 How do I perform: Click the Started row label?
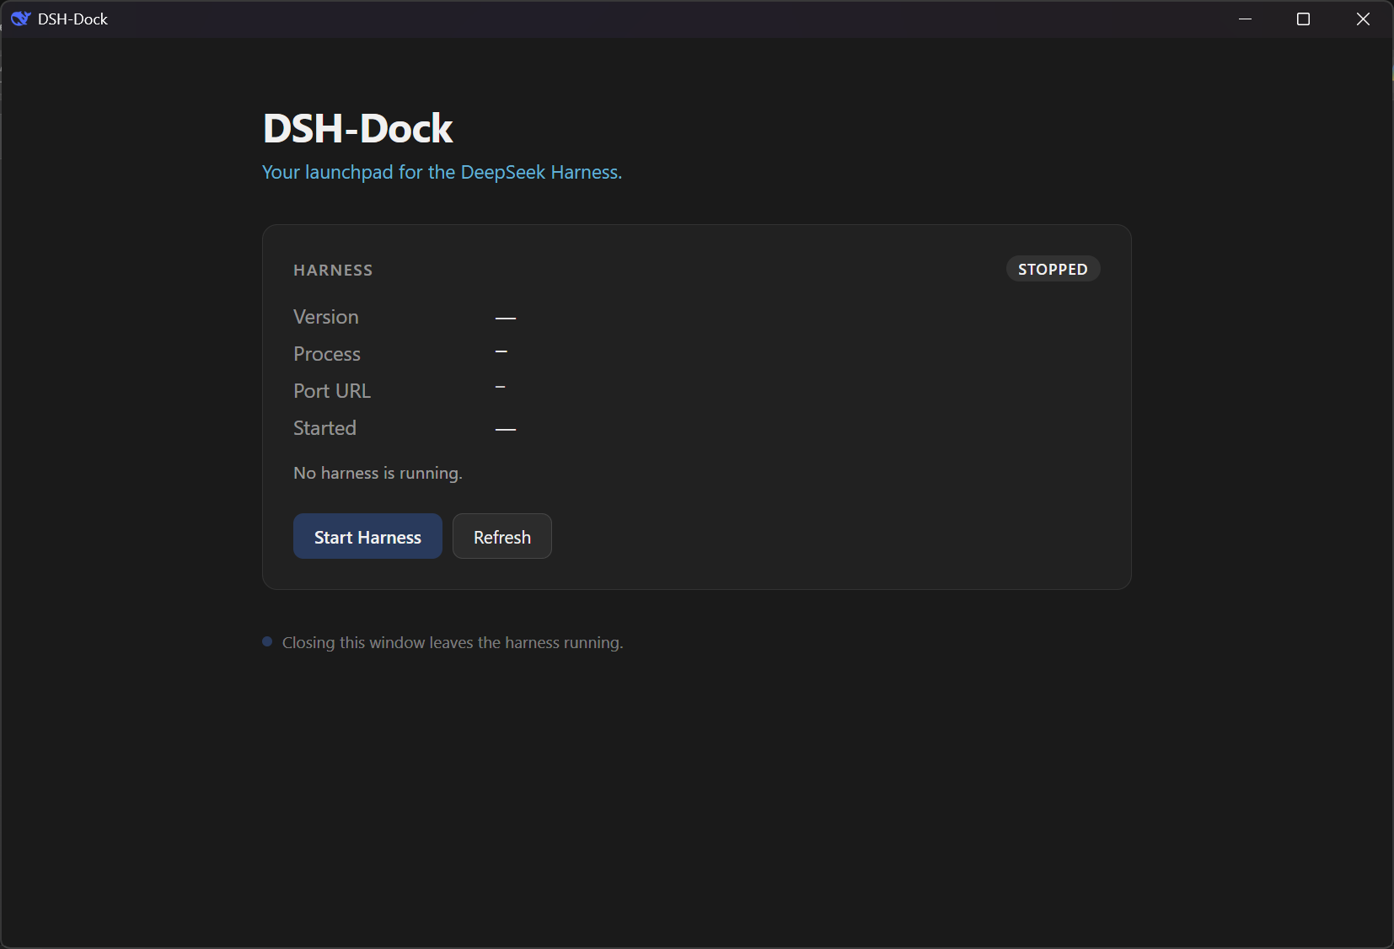click(324, 428)
